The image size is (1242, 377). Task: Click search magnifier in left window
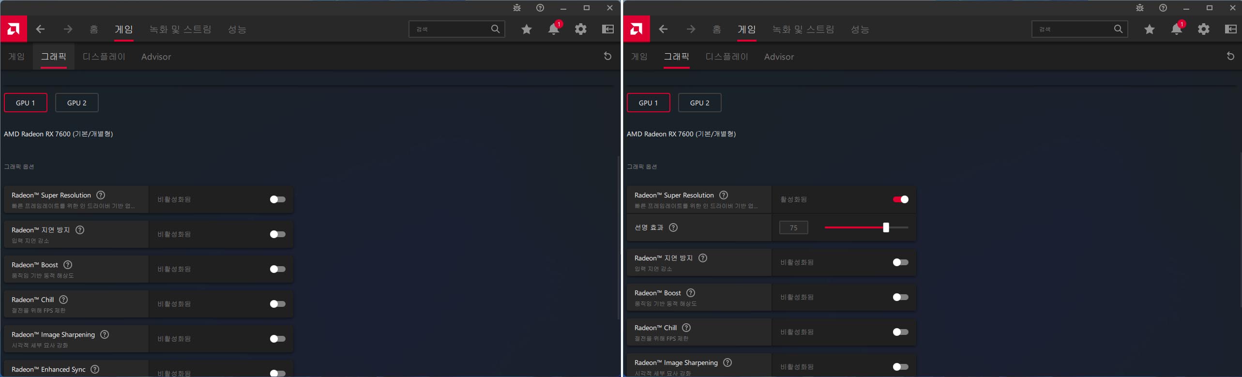[x=495, y=29]
